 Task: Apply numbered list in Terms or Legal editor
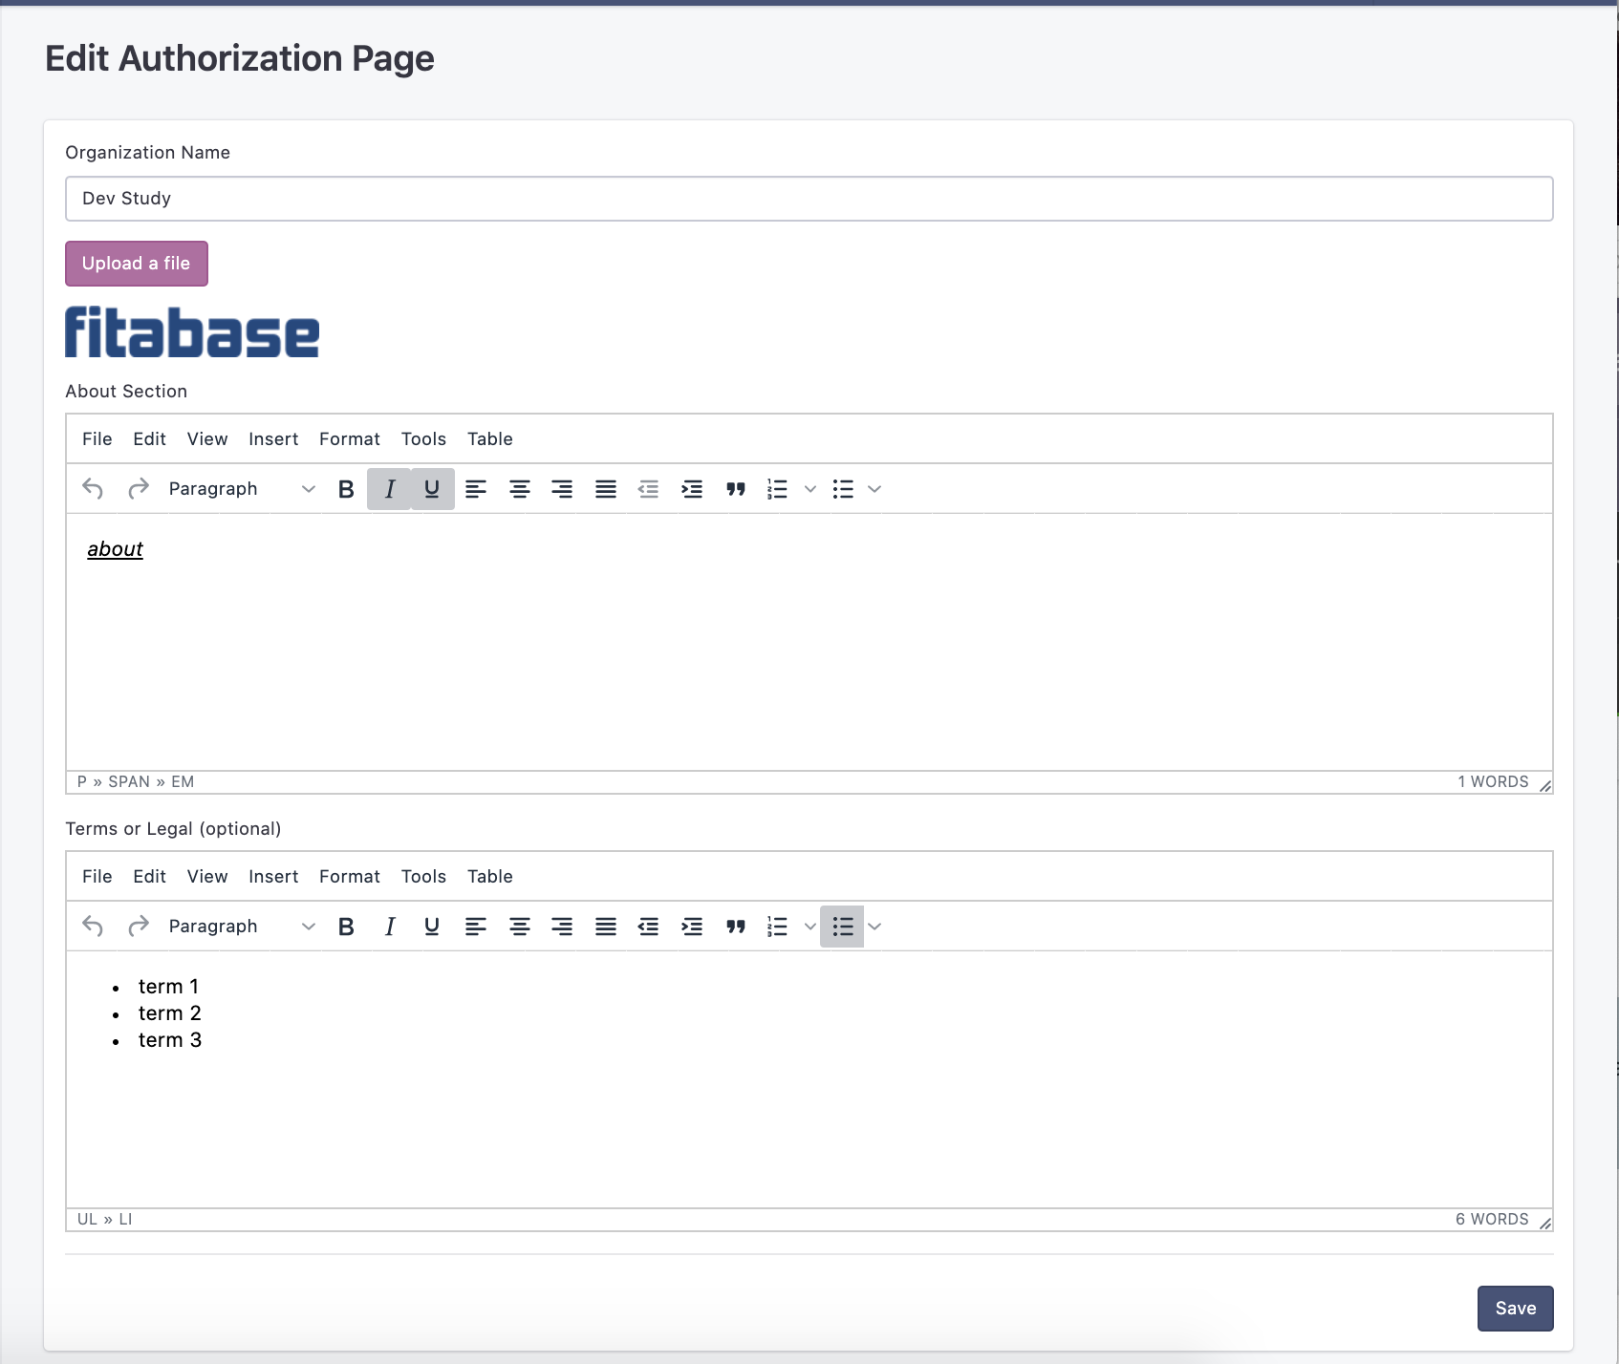(x=777, y=927)
